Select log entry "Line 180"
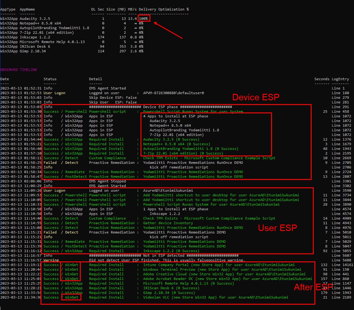Viewport: 354px width, 310px height. coord(340,93)
